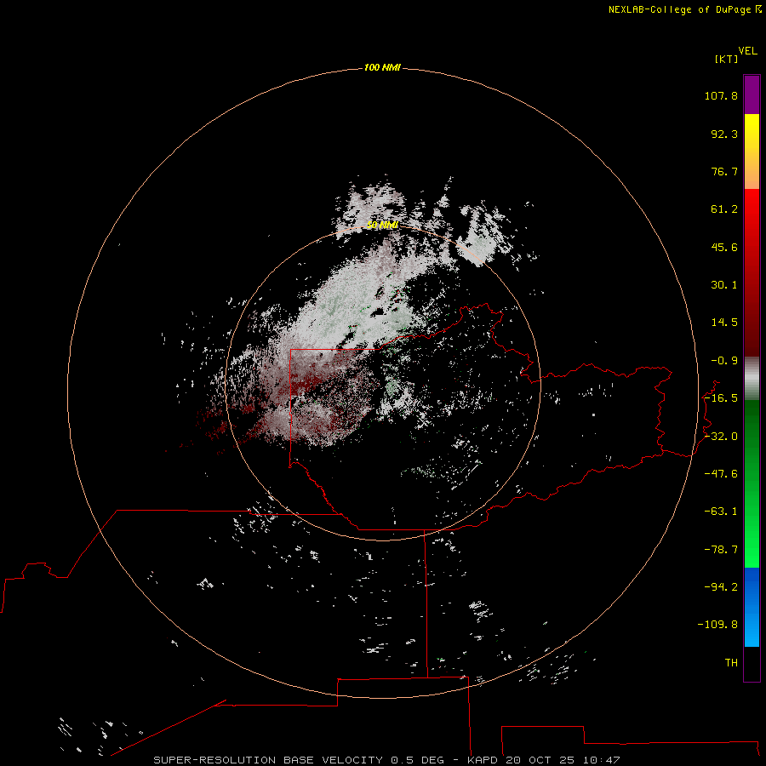
Task: Select the 45.6 legend value
Action: 724,247
